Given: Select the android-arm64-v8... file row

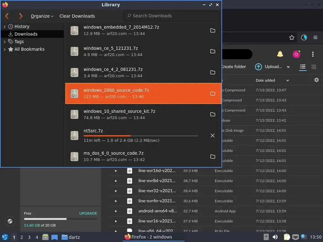Looking at the screenshot, I should [x=216, y=211].
